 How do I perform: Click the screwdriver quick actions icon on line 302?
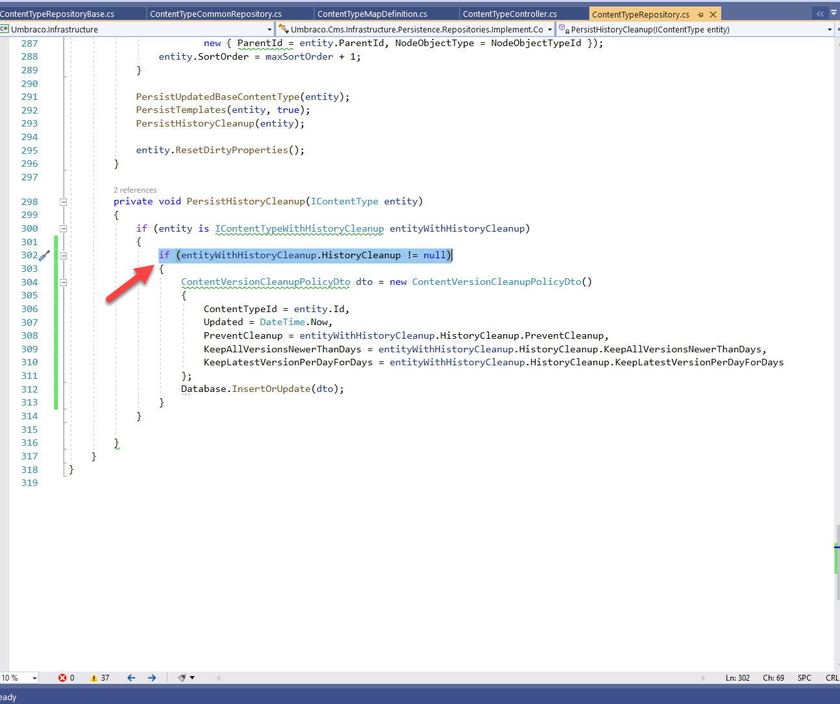coord(44,256)
